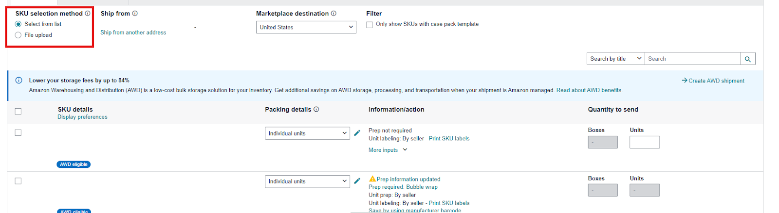Edit second row packing details pencil icon
Screen dimensions: 779x213
click(357, 181)
